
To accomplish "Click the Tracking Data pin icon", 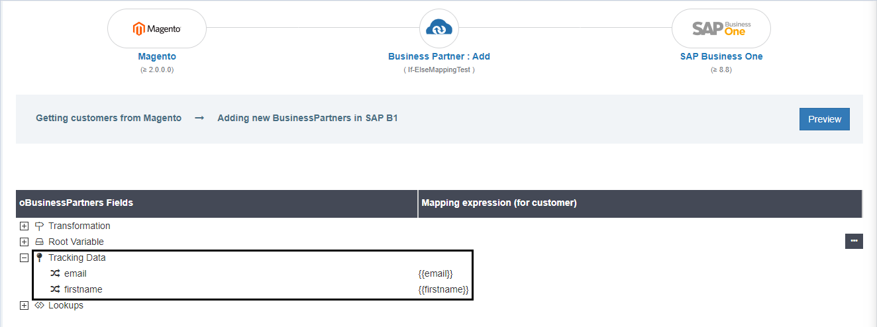I will tap(39, 258).
